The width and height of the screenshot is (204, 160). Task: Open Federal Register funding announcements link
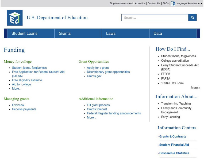[x=114, y=113]
